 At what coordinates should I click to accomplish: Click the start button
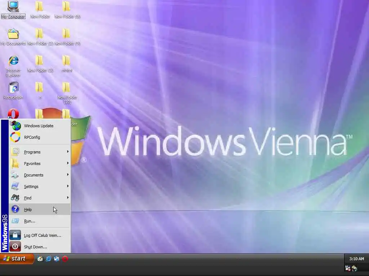pyautogui.click(x=17, y=259)
